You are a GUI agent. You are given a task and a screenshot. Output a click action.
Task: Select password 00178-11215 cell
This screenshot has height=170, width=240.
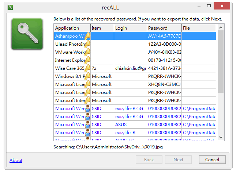click(164, 60)
